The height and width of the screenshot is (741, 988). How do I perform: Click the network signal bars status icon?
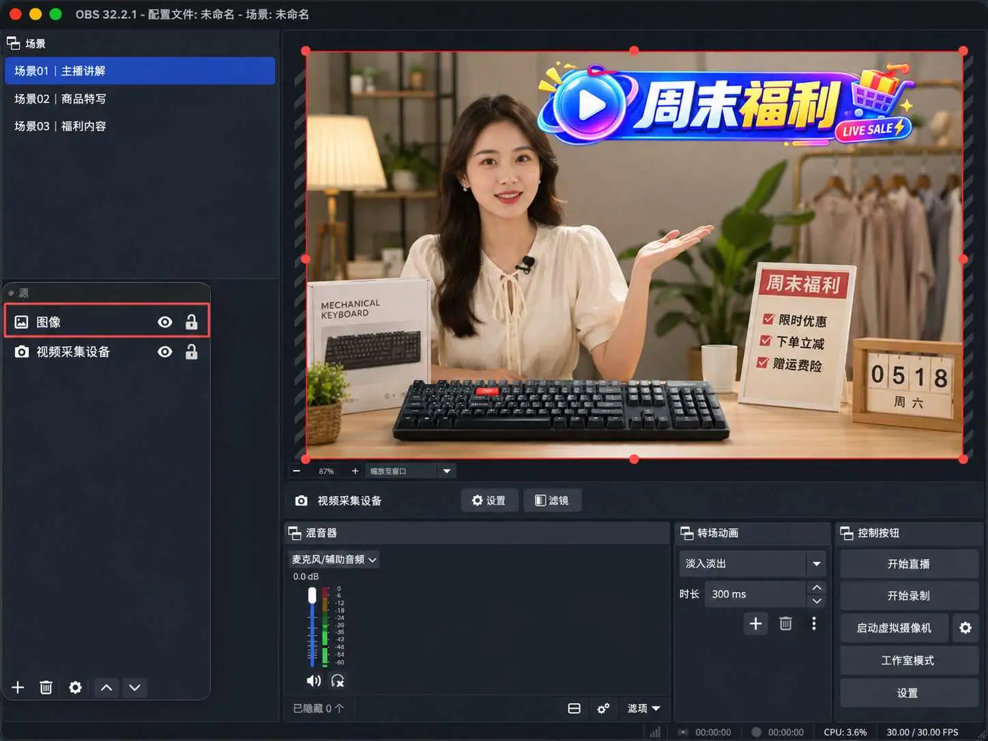[655, 732]
